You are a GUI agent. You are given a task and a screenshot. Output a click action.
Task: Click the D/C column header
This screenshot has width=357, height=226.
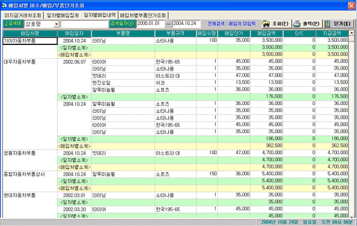[x=299, y=34]
